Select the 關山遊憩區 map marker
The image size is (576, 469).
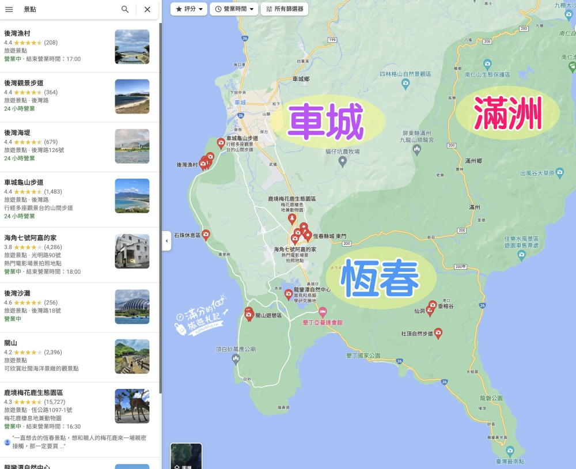pos(249,314)
